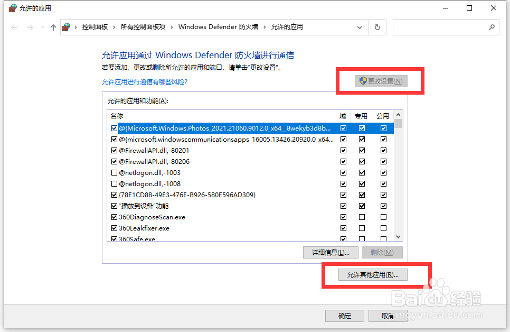Maximize the 允许的应用 window
Screen dimensions: 510x332
click(469, 8)
